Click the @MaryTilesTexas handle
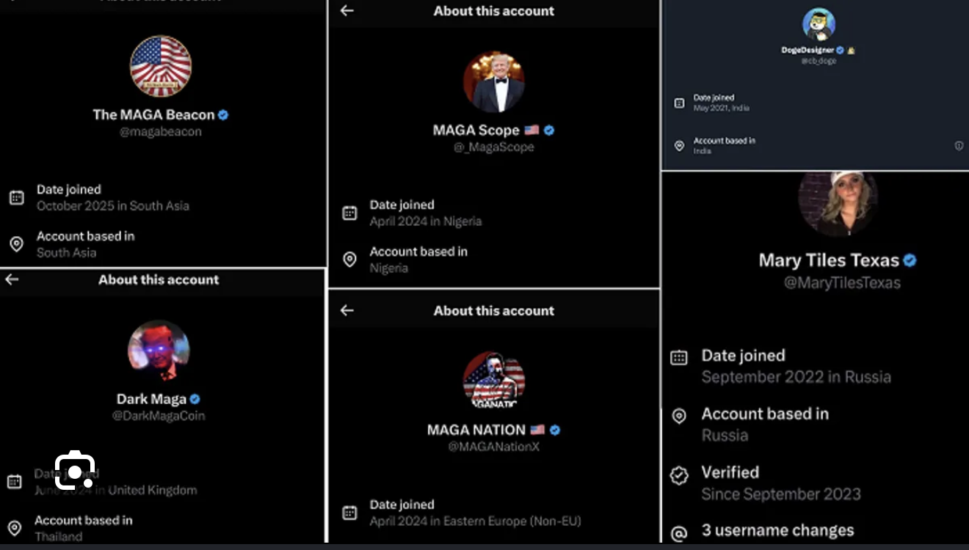969x550 pixels. (x=842, y=282)
